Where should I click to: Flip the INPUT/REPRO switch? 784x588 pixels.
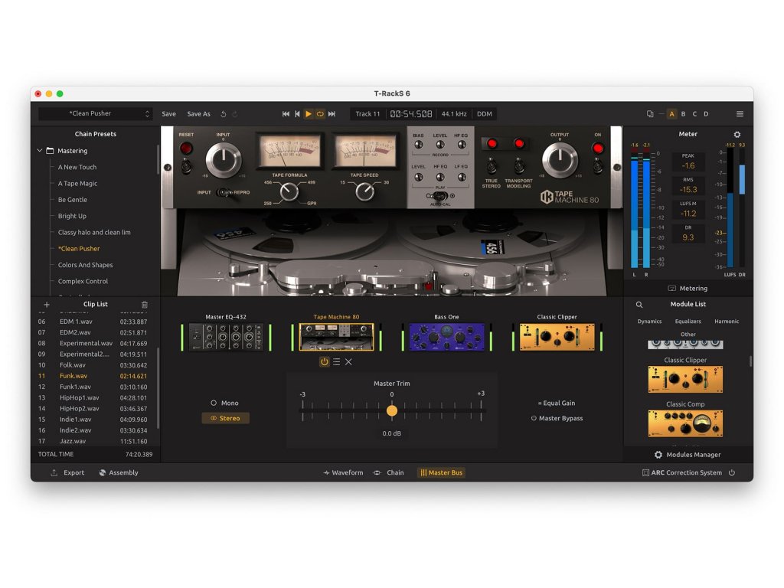click(x=224, y=192)
